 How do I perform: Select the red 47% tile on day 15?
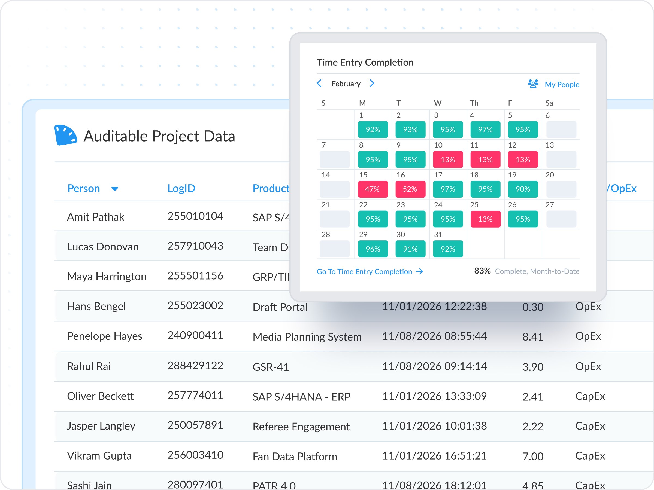pyautogui.click(x=373, y=189)
